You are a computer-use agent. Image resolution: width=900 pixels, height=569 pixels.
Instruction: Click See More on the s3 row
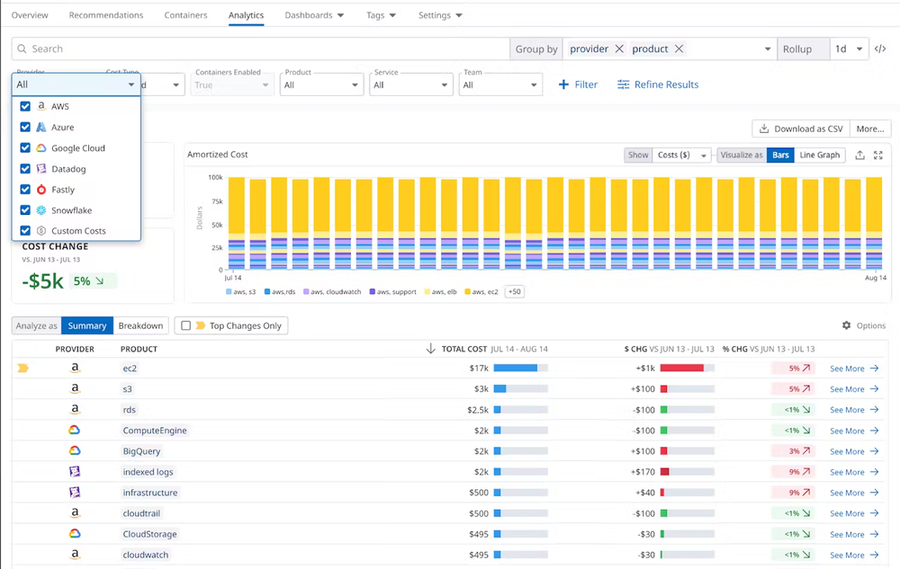click(847, 388)
